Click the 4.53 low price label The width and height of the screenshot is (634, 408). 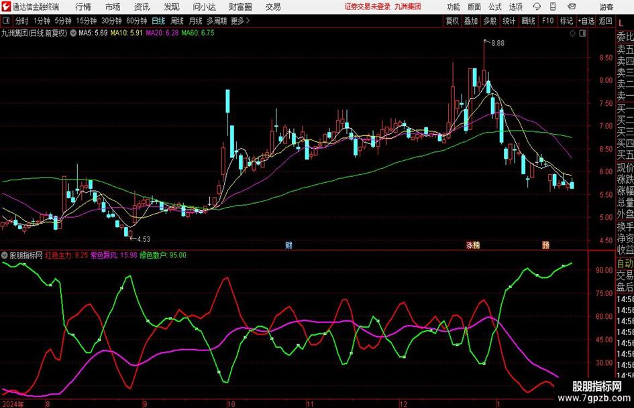click(144, 239)
